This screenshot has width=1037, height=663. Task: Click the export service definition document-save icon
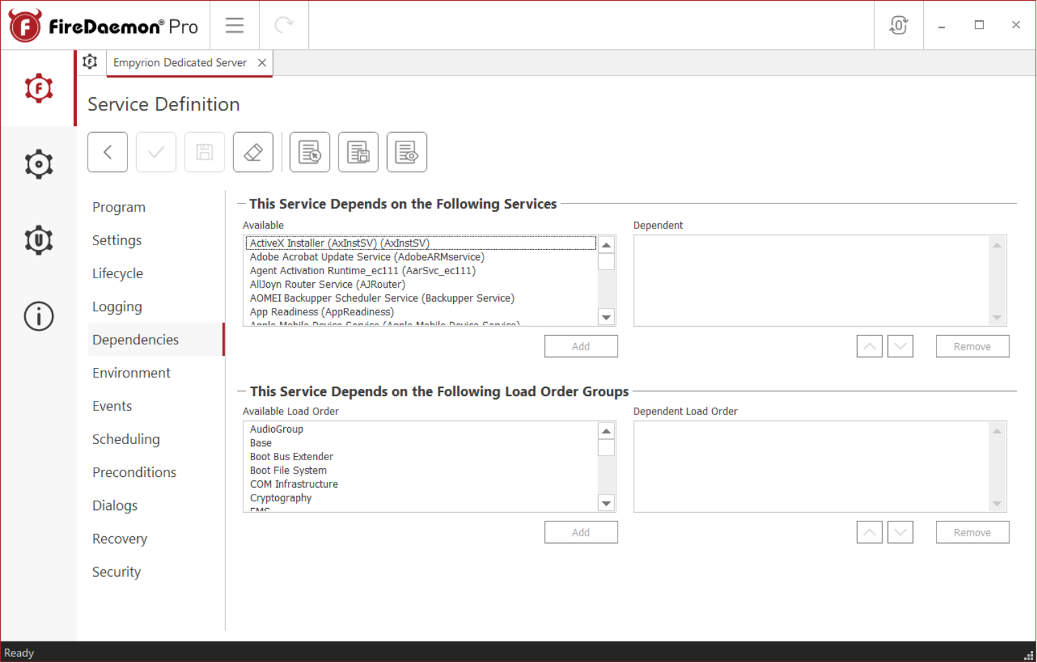358,152
